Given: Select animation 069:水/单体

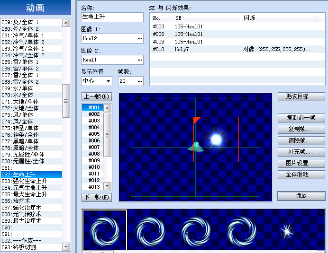Looking at the screenshot, I should point(31,88).
